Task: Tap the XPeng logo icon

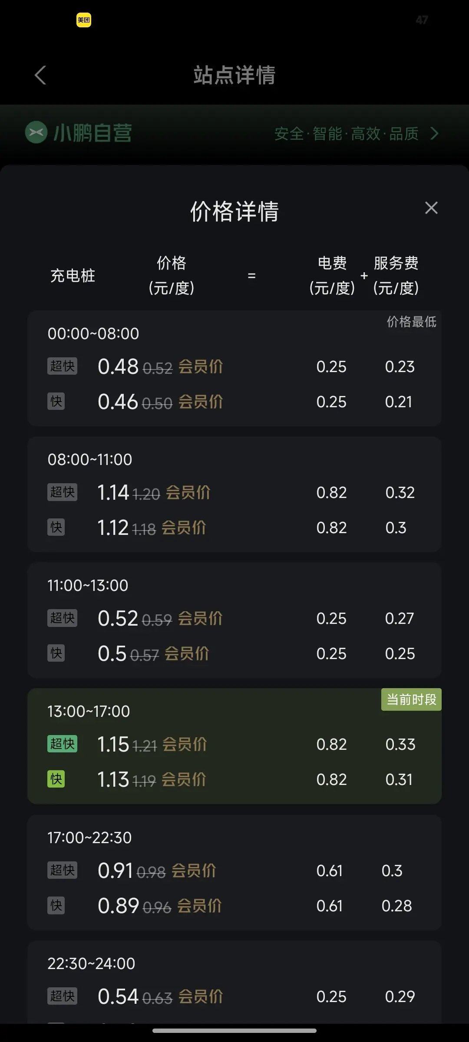Action: click(36, 132)
